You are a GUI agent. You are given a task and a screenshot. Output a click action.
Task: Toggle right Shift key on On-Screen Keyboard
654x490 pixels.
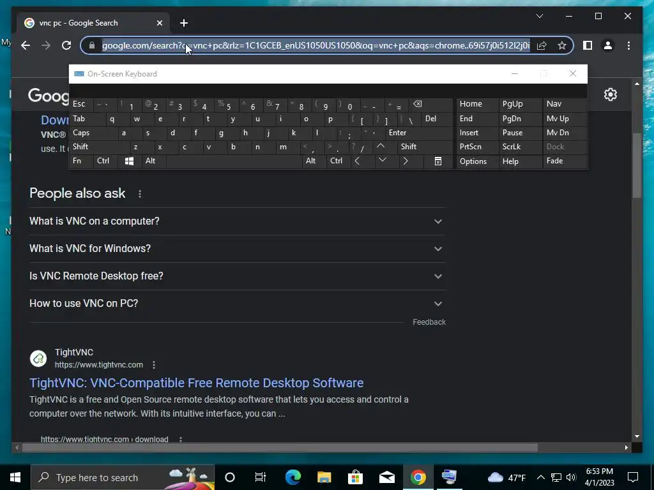(x=425, y=147)
